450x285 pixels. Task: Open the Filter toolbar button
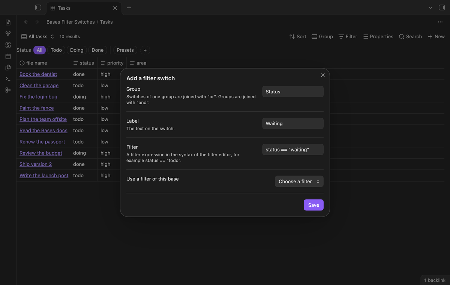point(348,36)
